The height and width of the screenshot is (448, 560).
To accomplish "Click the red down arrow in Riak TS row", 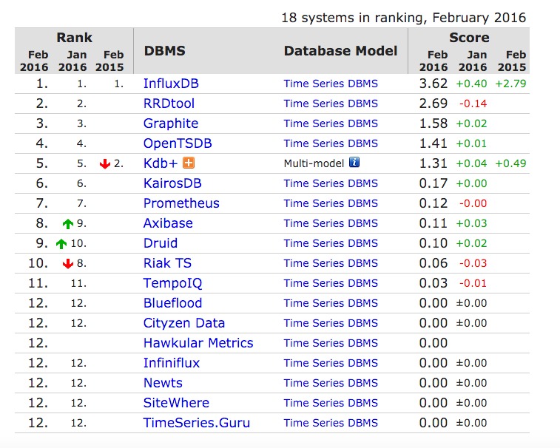I will click(68, 264).
